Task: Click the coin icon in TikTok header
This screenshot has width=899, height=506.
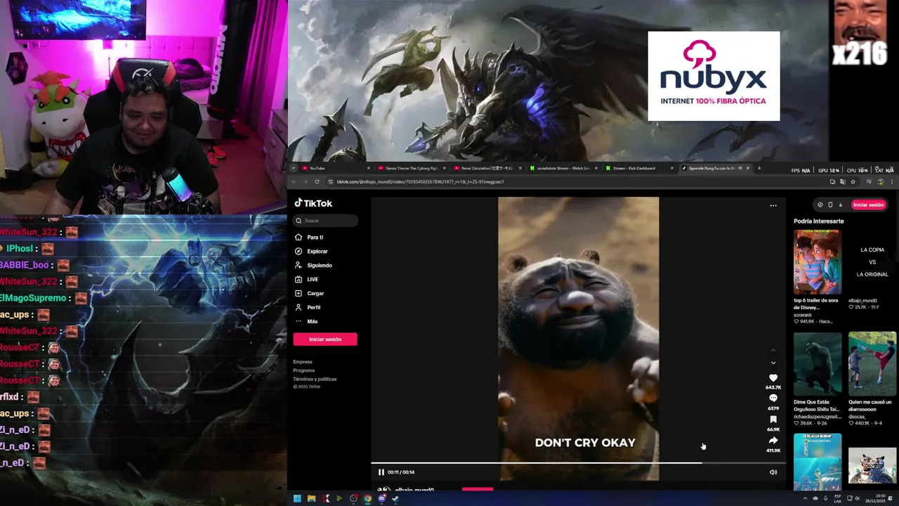Action: point(820,205)
